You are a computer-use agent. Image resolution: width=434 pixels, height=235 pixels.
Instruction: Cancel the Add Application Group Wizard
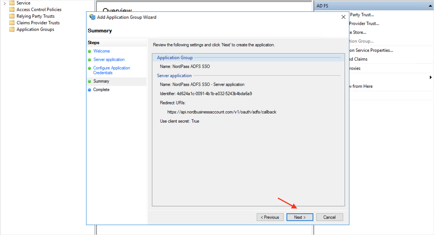(330, 217)
